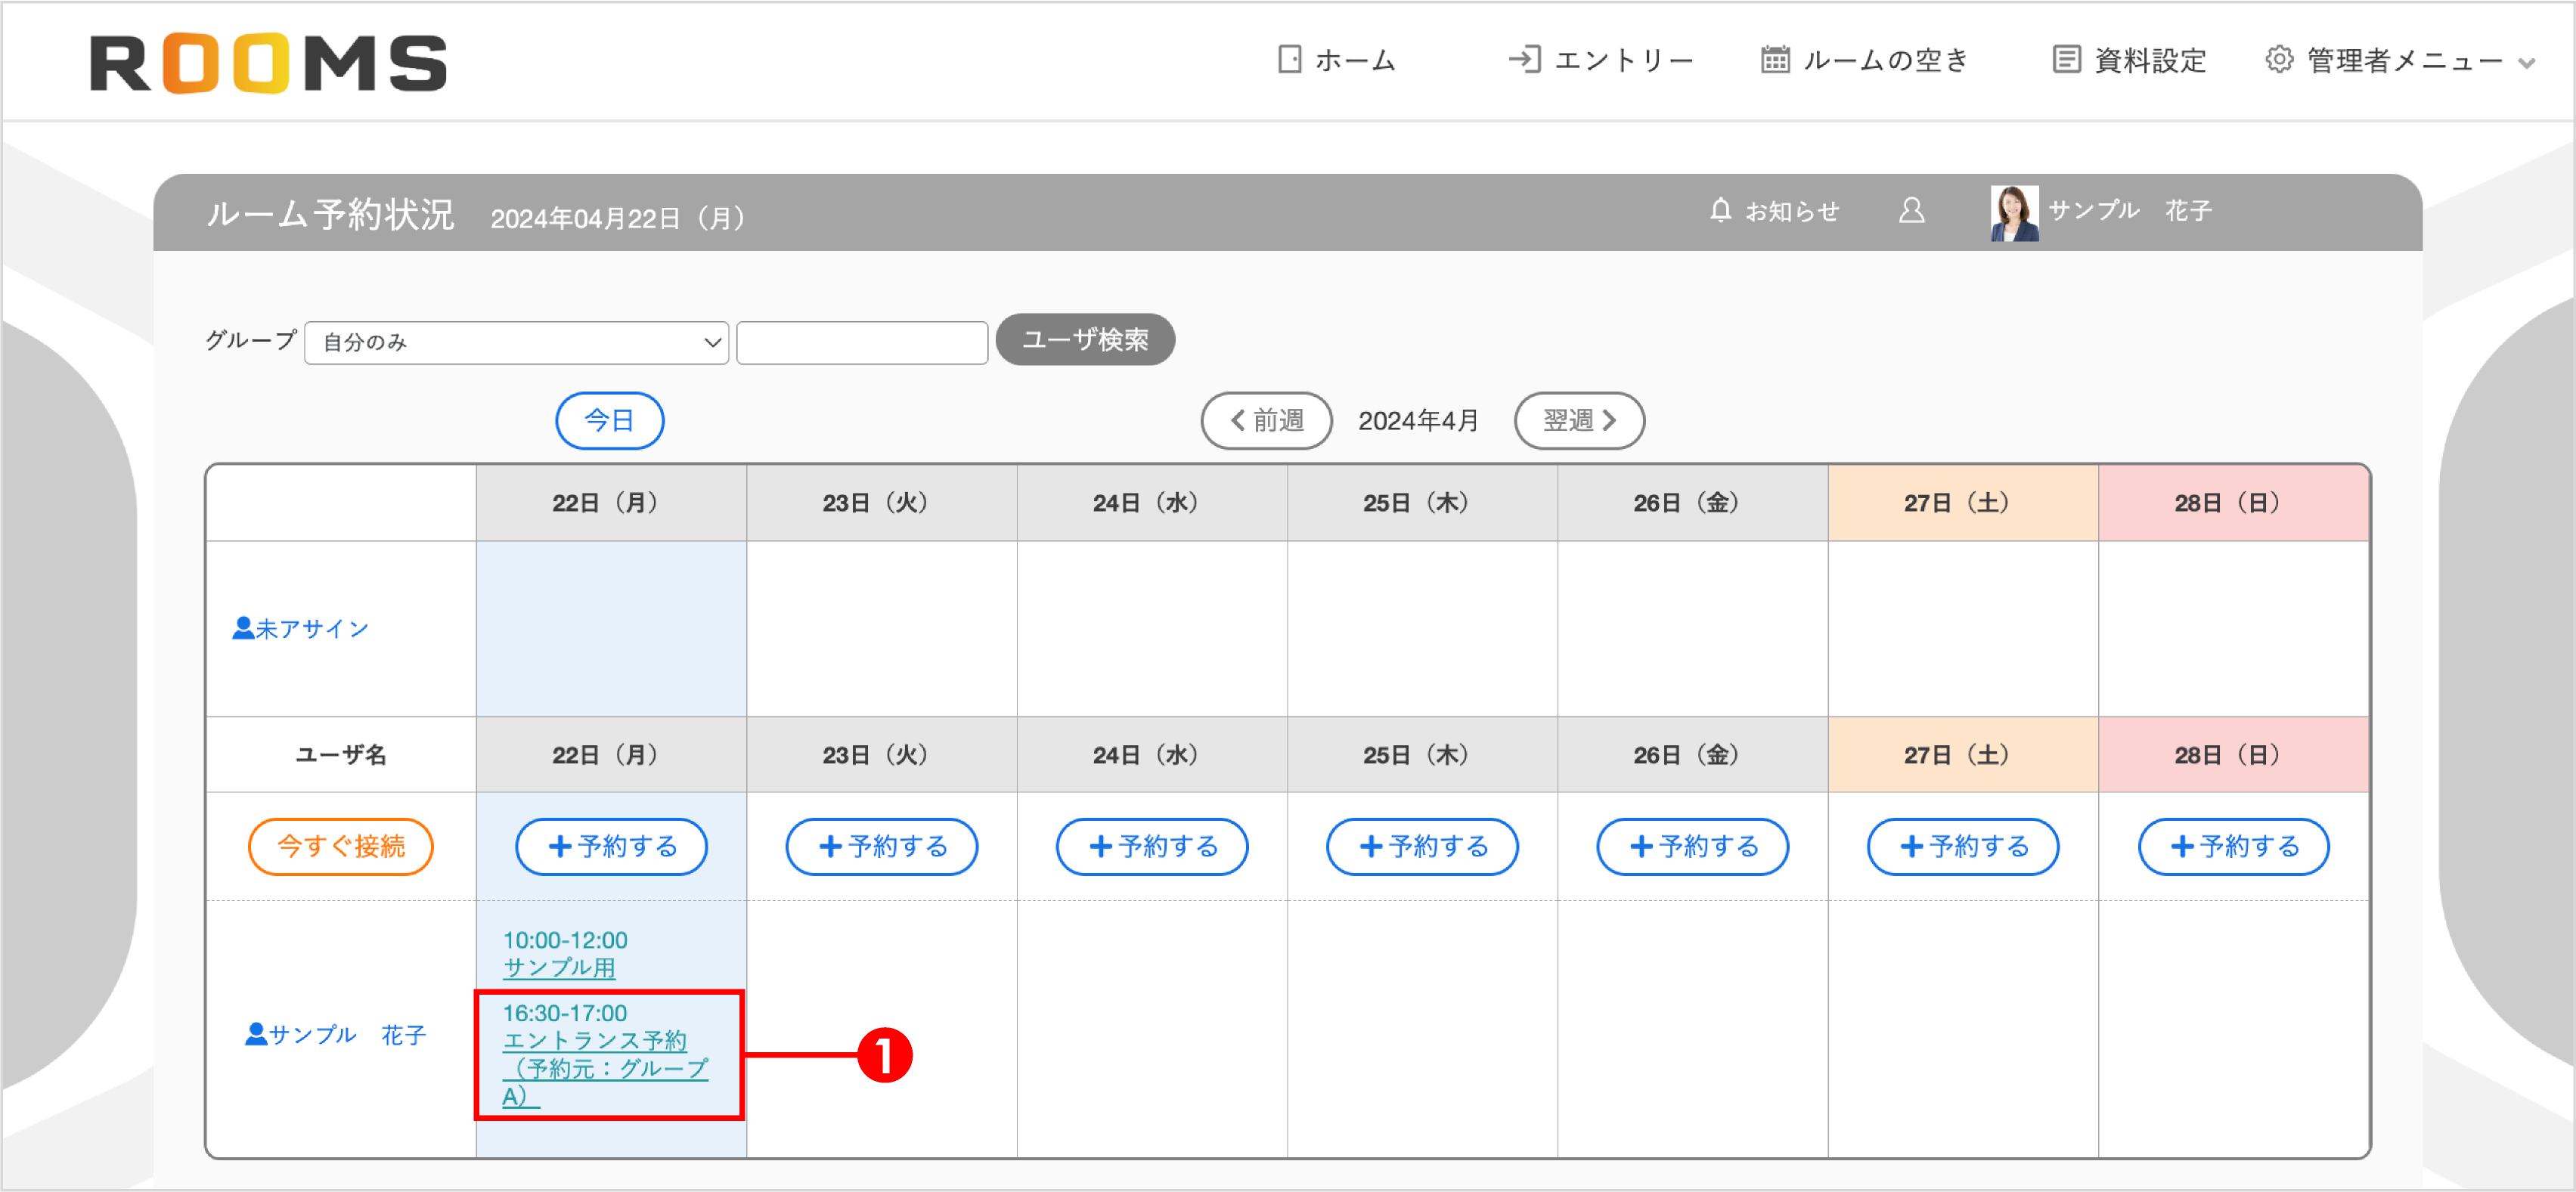Click the 今日 button
This screenshot has height=1192, width=2576.
click(610, 420)
